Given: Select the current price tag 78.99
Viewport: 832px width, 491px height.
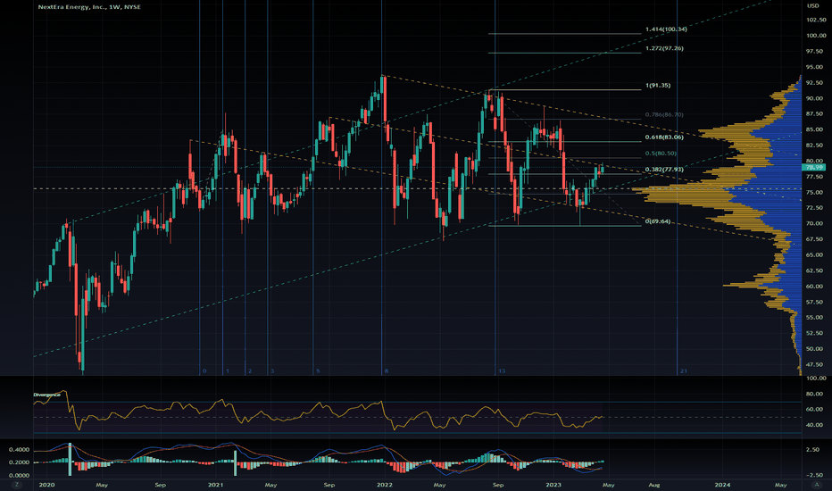Looking at the screenshot, I should pos(814,167).
